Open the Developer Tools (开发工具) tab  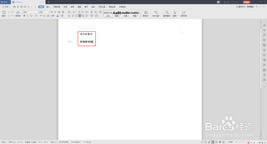point(102,7)
